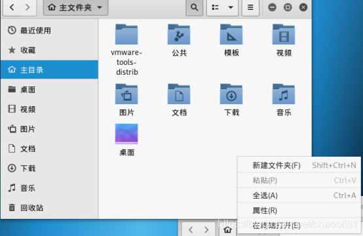
Task: Click home icon in the background window
Action: pos(227,229)
